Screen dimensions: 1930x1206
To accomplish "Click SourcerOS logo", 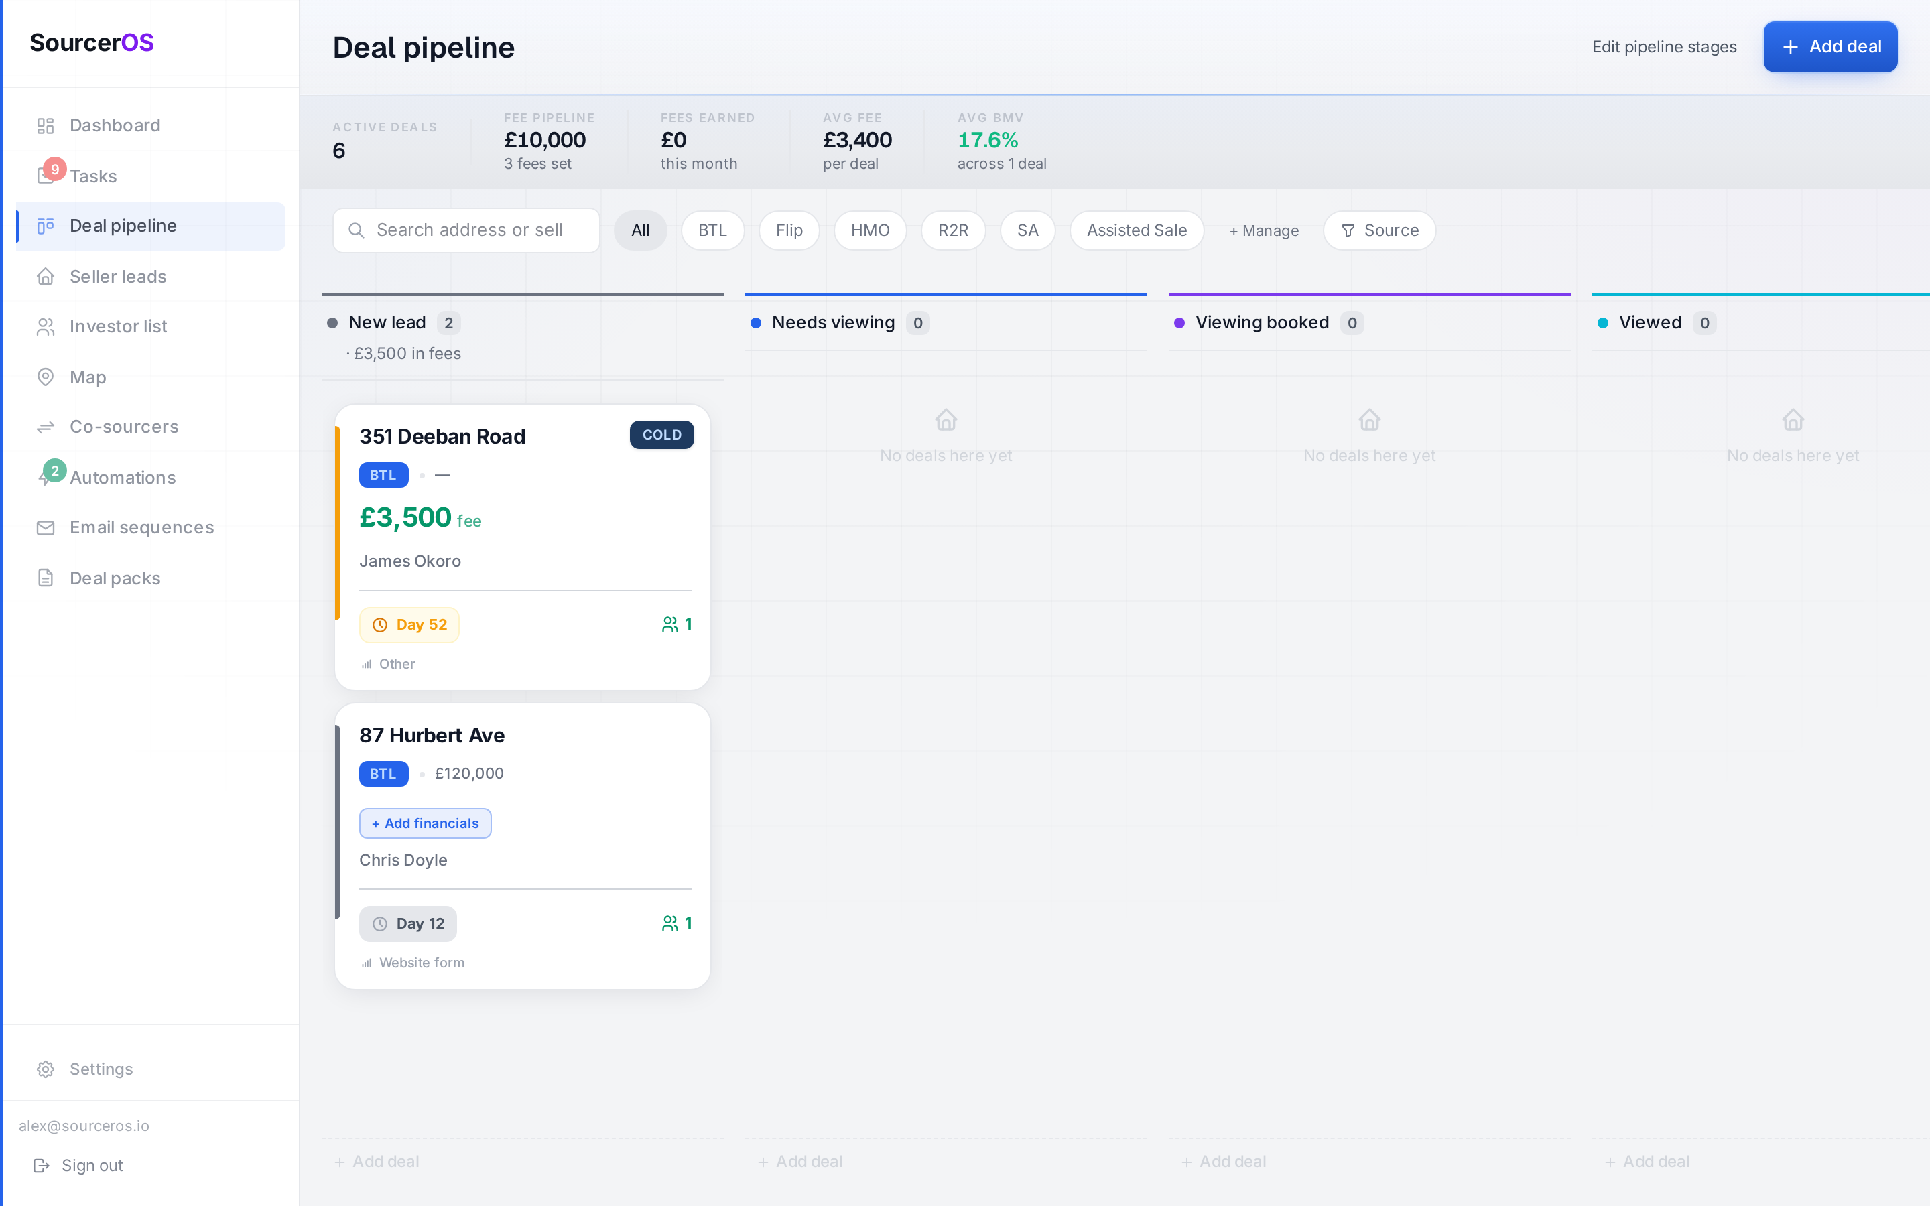I will pyautogui.click(x=92, y=42).
